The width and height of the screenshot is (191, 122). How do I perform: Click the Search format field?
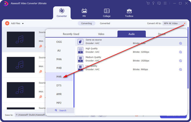(60, 111)
